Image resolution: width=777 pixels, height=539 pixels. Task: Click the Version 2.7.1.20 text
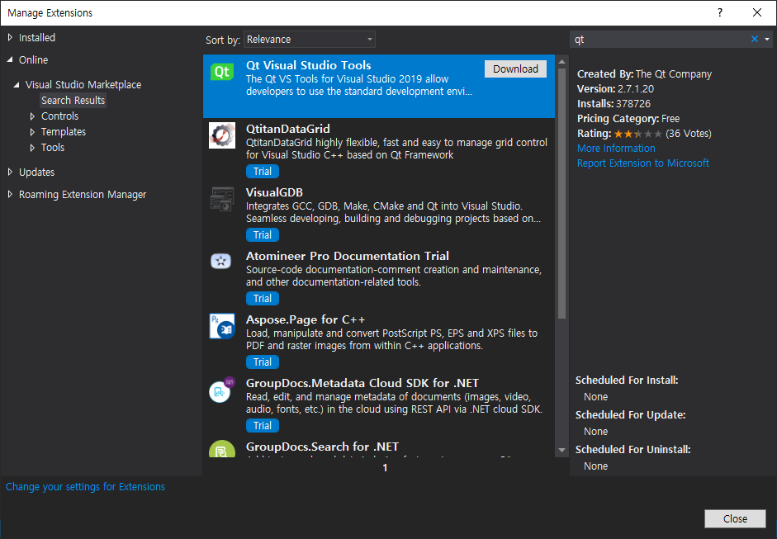(615, 88)
